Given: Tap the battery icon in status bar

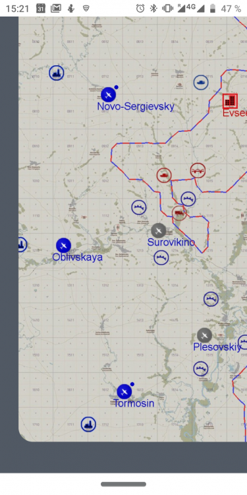Looking at the screenshot, I should [x=213, y=8].
